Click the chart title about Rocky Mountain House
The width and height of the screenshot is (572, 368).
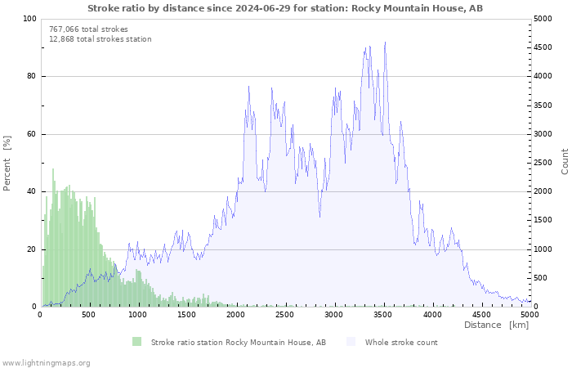point(285,7)
